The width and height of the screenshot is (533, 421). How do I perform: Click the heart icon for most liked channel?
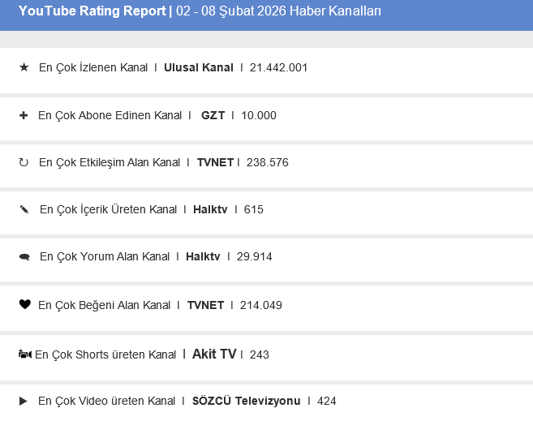point(24,305)
